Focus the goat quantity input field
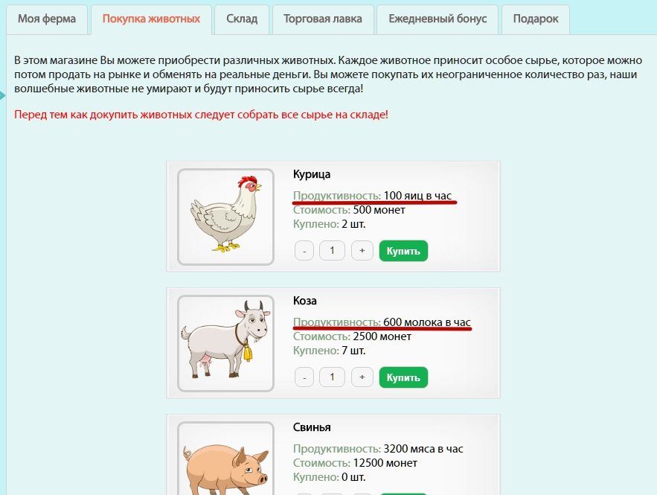The width and height of the screenshot is (657, 495). pyautogui.click(x=333, y=377)
